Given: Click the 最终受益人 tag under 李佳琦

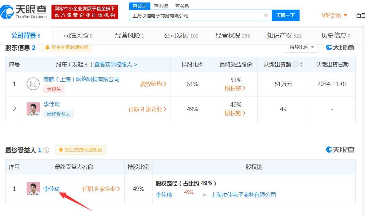Looking at the screenshot, I should click(58, 114).
